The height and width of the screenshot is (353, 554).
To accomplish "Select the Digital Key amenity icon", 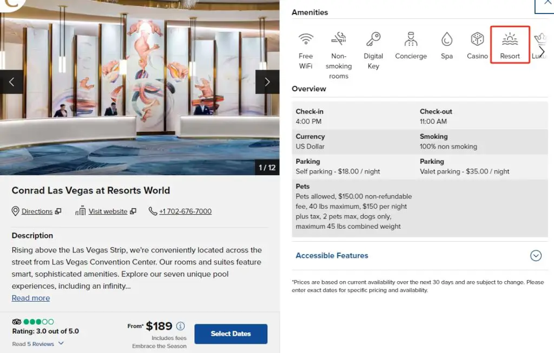I will (373, 39).
